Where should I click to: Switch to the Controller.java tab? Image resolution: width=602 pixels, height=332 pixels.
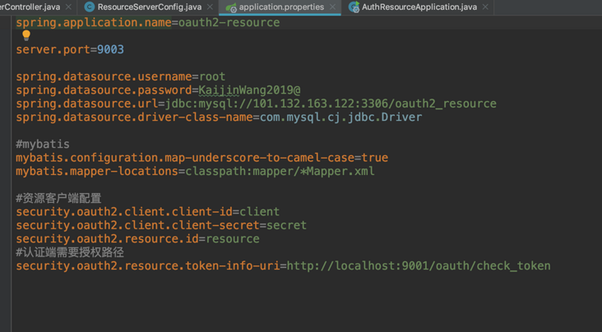[30, 7]
